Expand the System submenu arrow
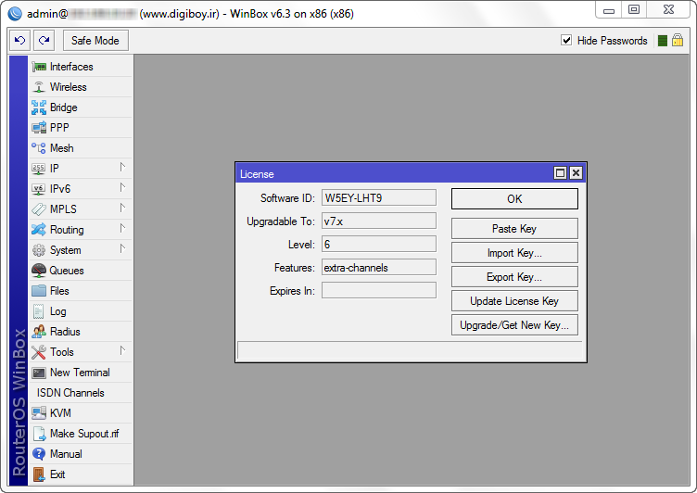The width and height of the screenshot is (697, 493). [122, 249]
